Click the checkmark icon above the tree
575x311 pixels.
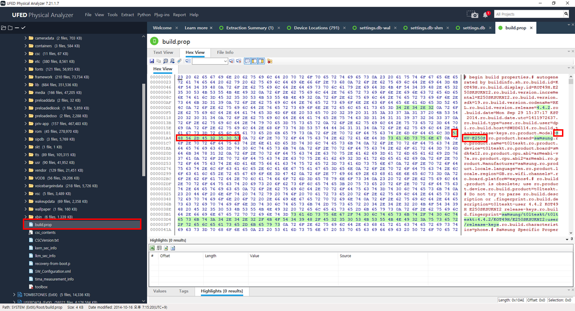[x=23, y=28]
